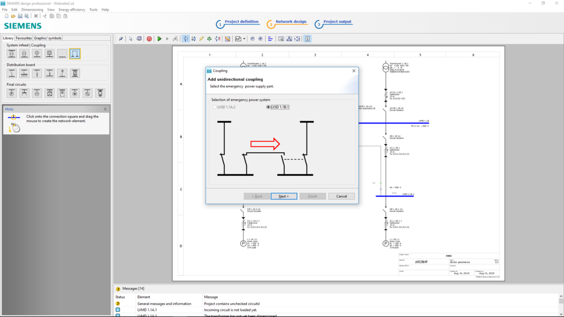This screenshot has height=317, width=564.
Task: Go to Project output step
Action: pyautogui.click(x=333, y=23)
